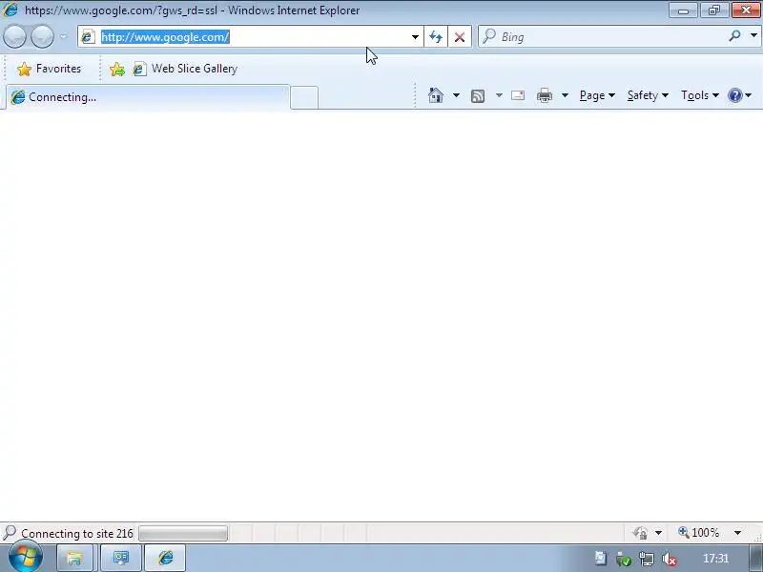Open Windows Explorer from the taskbar
763x572 pixels.
pyautogui.click(x=74, y=558)
